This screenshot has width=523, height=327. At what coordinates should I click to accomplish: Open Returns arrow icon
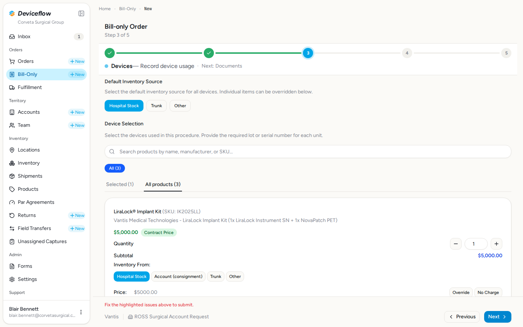tap(12, 215)
